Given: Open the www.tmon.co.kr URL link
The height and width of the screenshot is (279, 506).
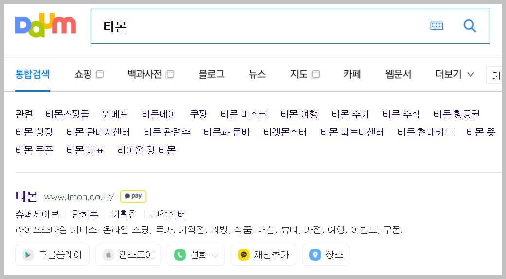Looking at the screenshot, I should click(x=79, y=197).
